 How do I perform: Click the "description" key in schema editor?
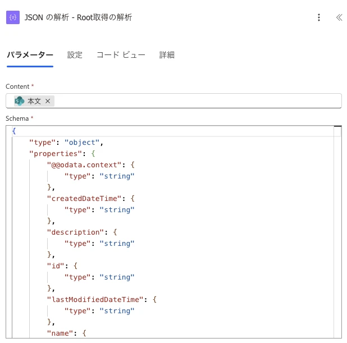(x=75, y=232)
